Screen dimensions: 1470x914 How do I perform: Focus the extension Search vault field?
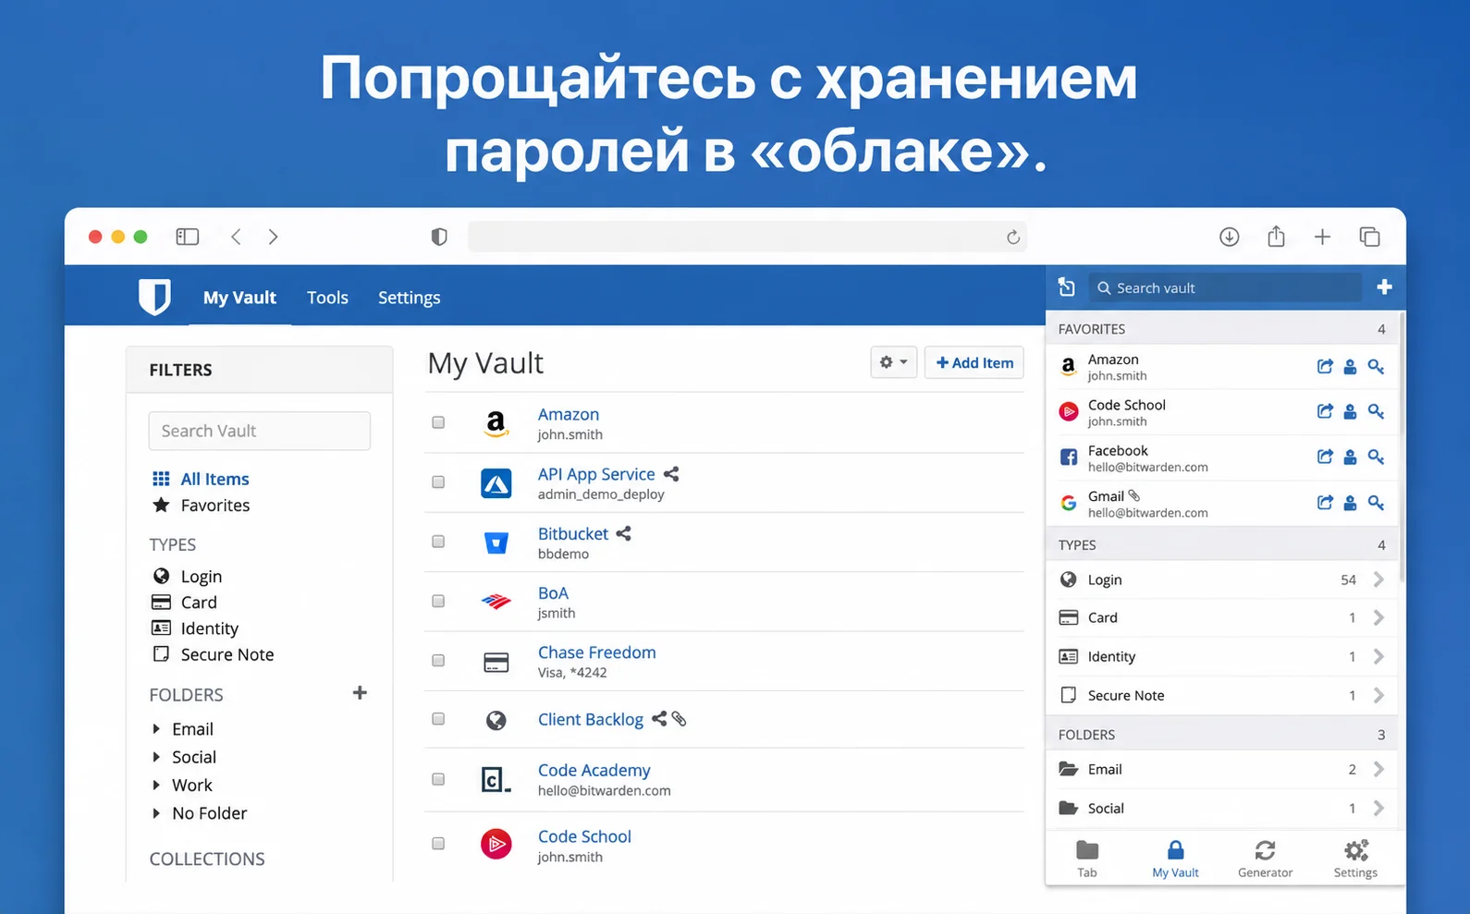pos(1225,287)
